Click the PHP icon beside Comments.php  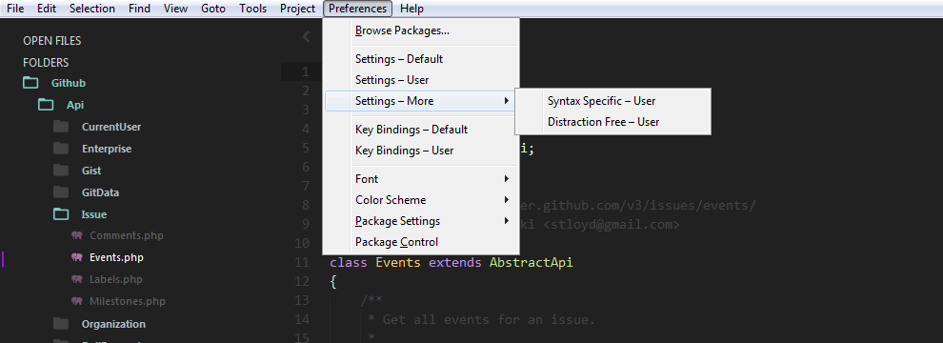click(x=76, y=235)
